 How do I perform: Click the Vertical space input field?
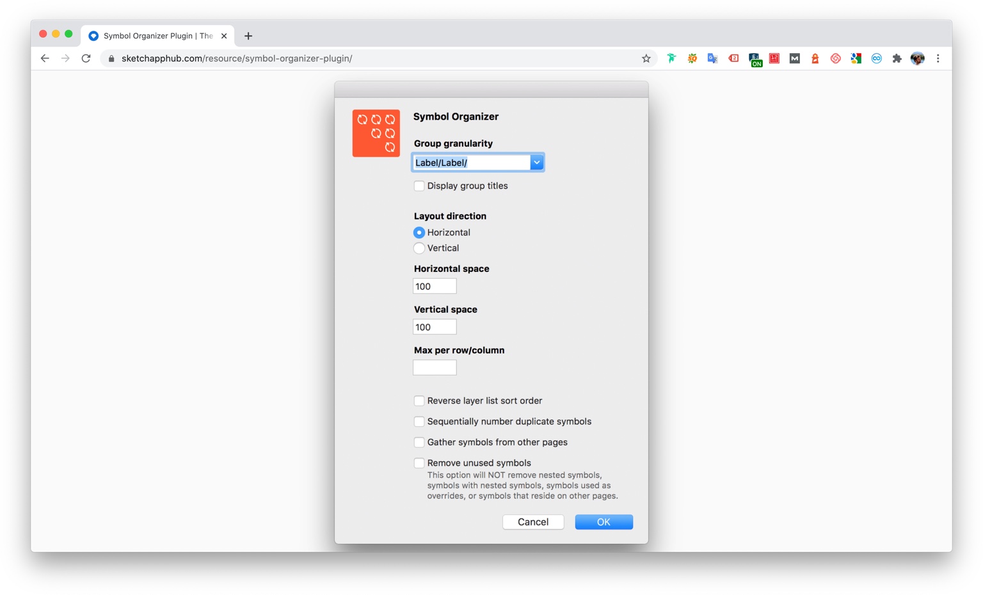[x=435, y=327]
